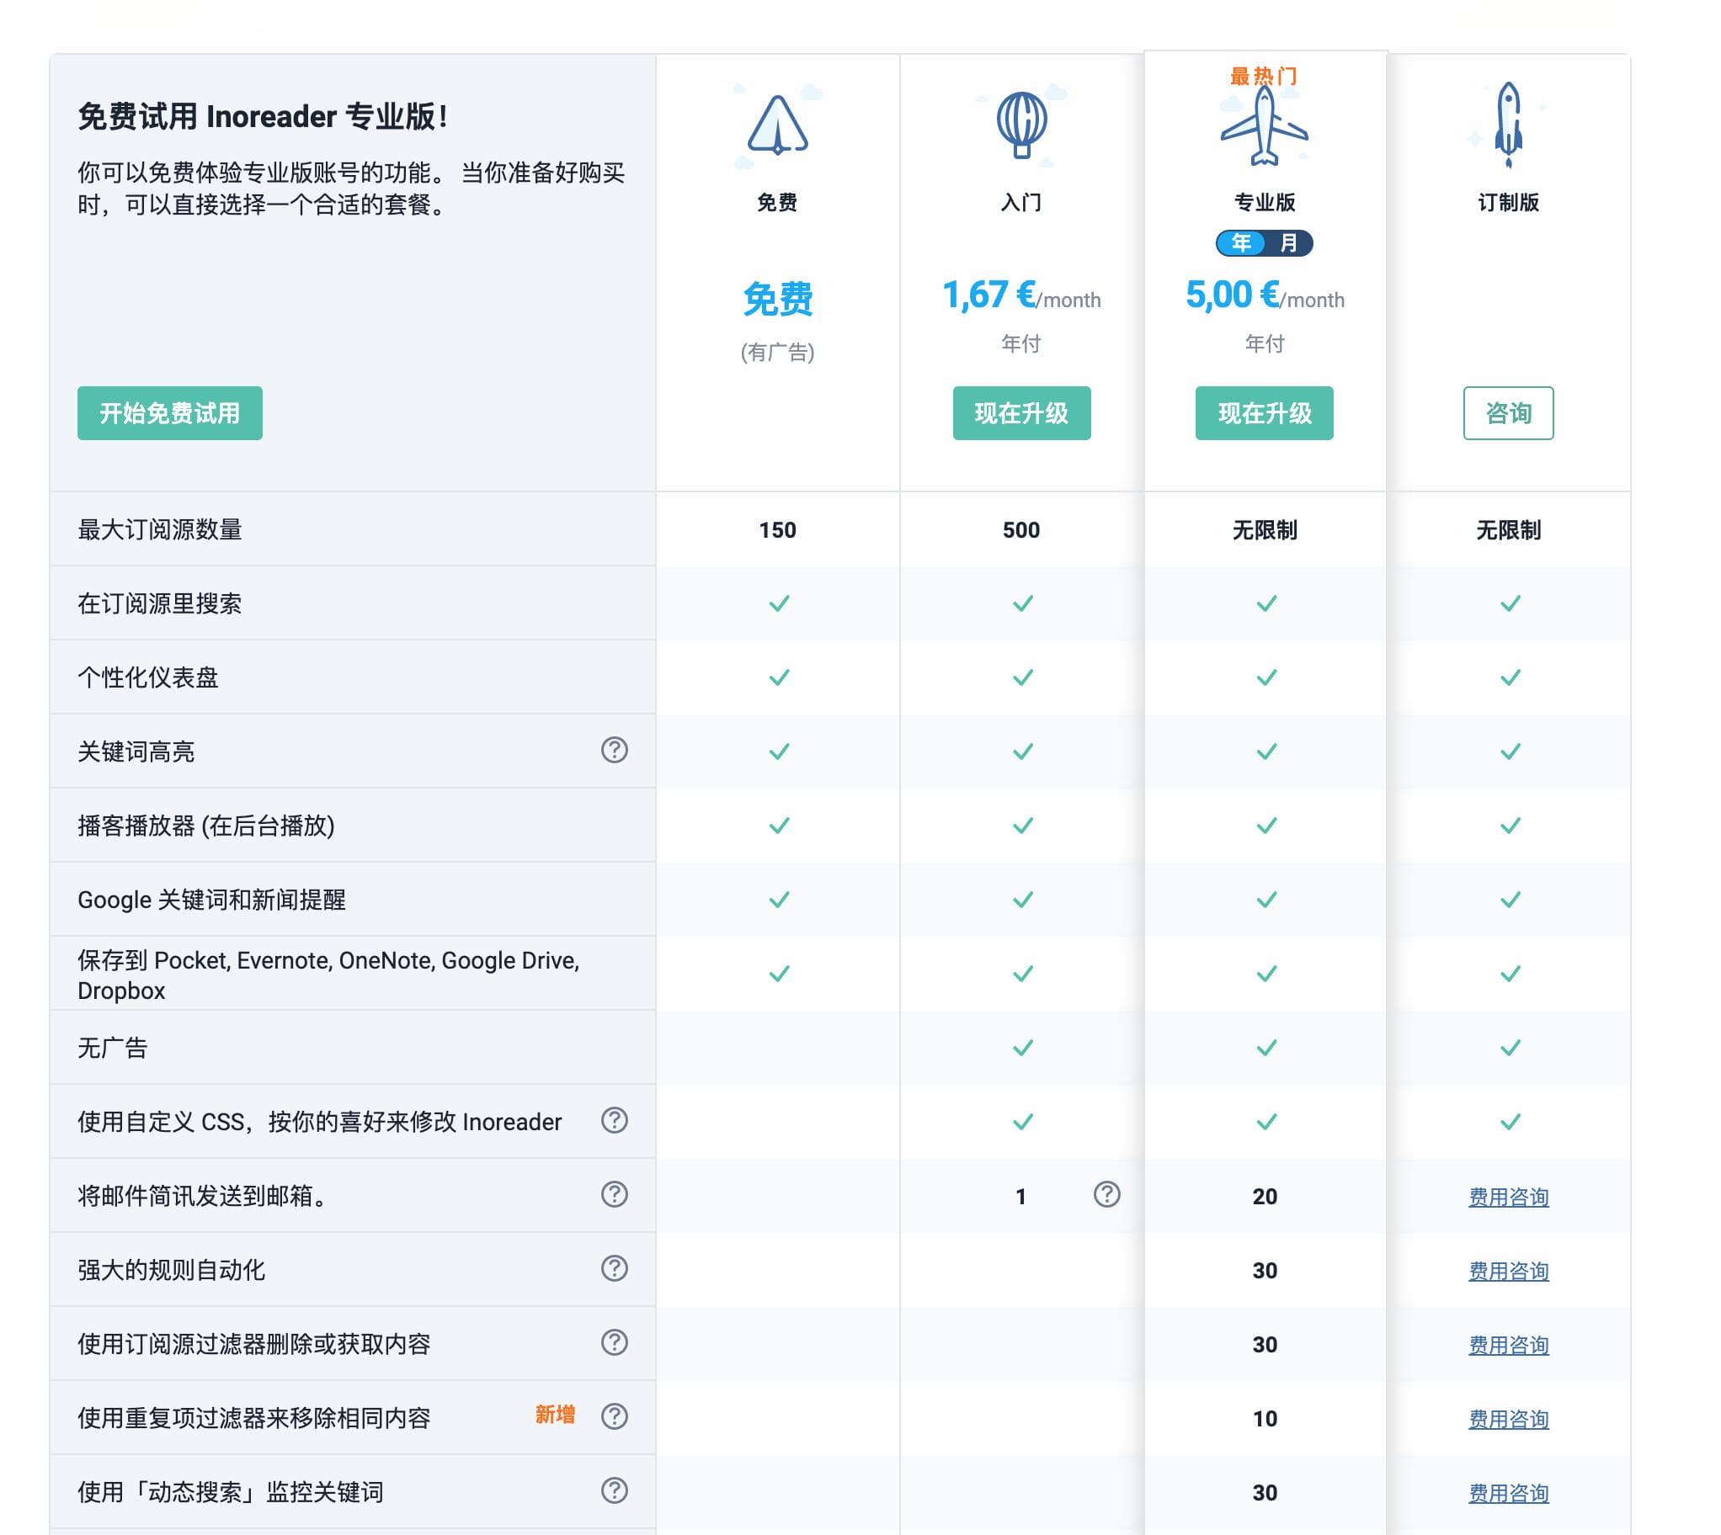Click checkmark for 自定义 CSS in 订制版 column

tap(1511, 1122)
